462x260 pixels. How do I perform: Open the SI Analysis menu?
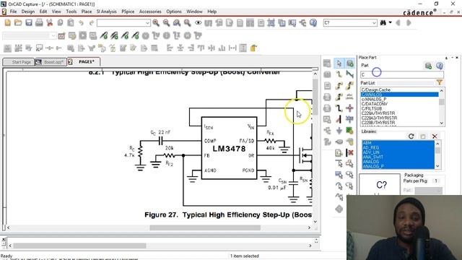[107, 12]
